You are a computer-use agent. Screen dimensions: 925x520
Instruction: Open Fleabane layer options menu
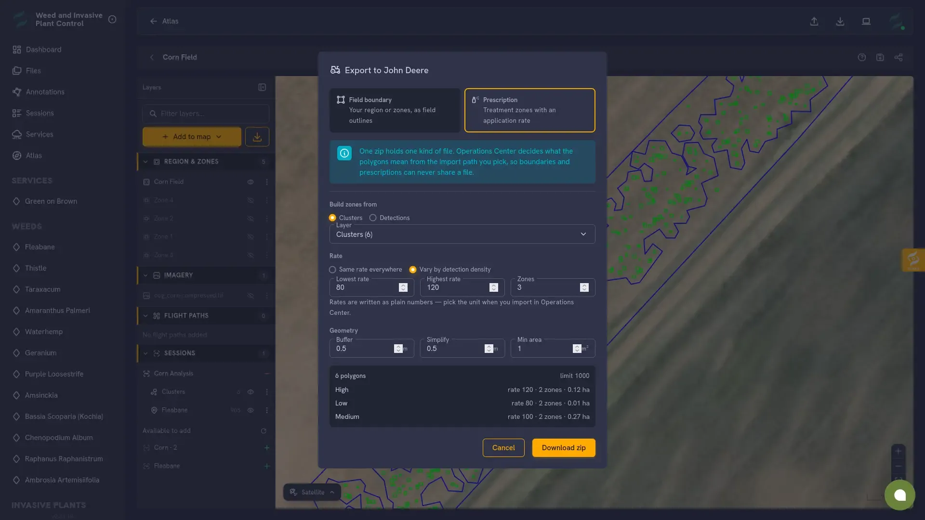[267, 410]
